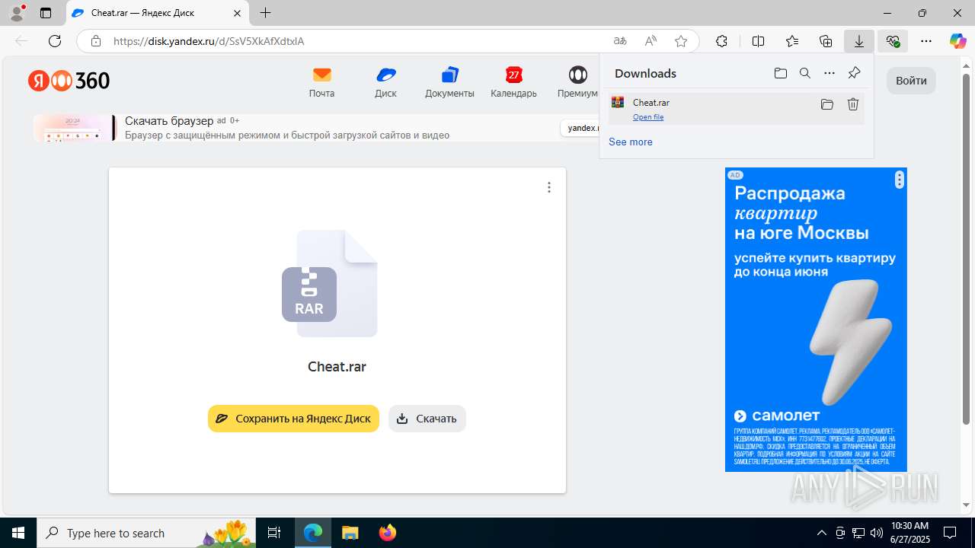Screen dimensions: 975x548
Task: Click the page vertical scrollbar
Action: 967,249
